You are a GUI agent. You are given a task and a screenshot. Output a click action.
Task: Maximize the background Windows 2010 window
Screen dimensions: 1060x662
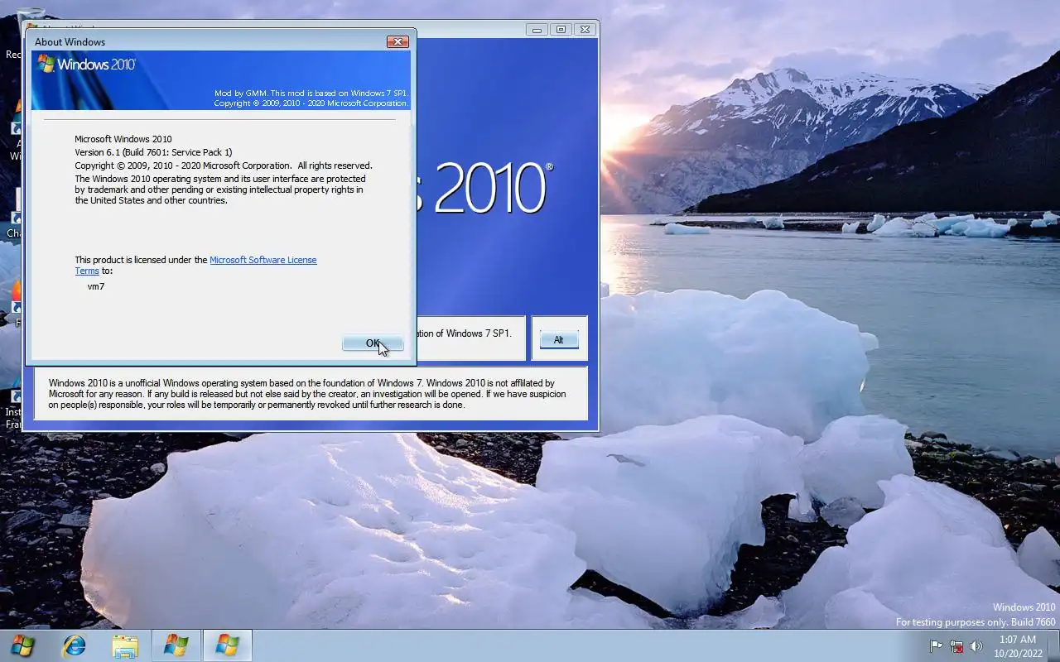(561, 29)
